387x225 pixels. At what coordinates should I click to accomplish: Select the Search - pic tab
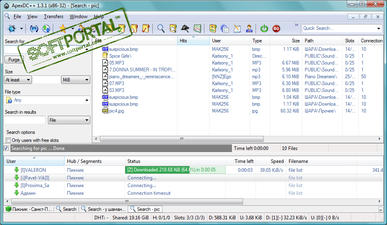click(145, 209)
